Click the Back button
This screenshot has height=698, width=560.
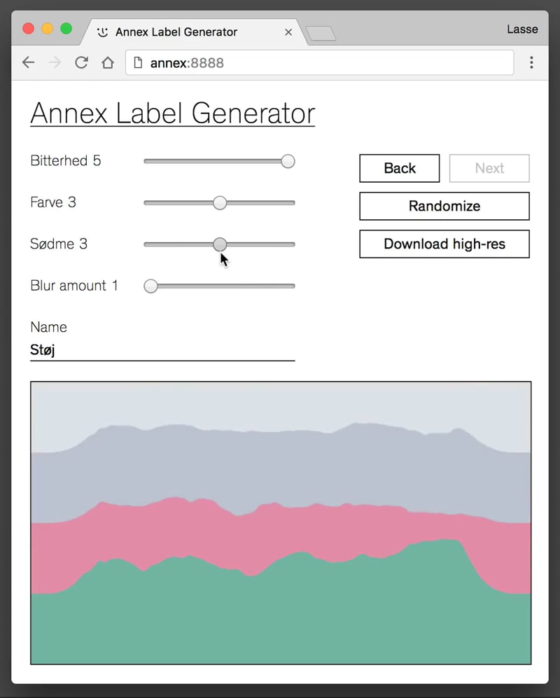(x=399, y=168)
